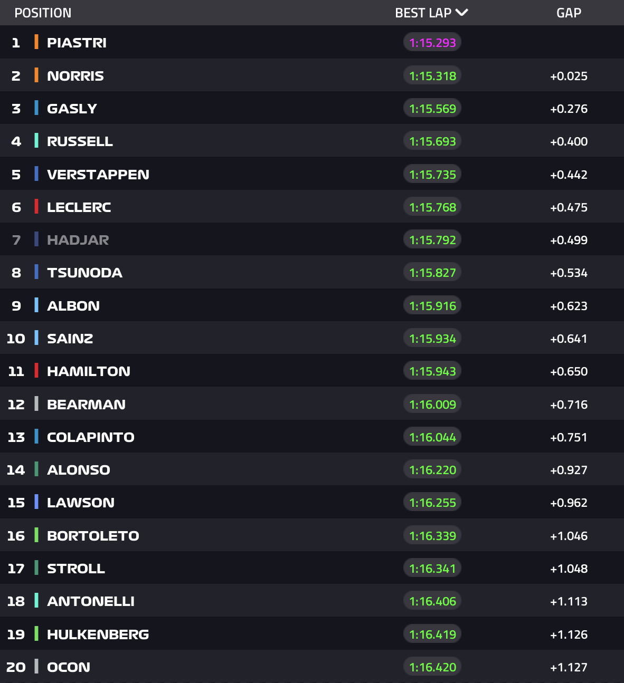This screenshot has height=683, width=624.
Task: Click the green team stripe beside ALONSO
Action: [x=36, y=469]
